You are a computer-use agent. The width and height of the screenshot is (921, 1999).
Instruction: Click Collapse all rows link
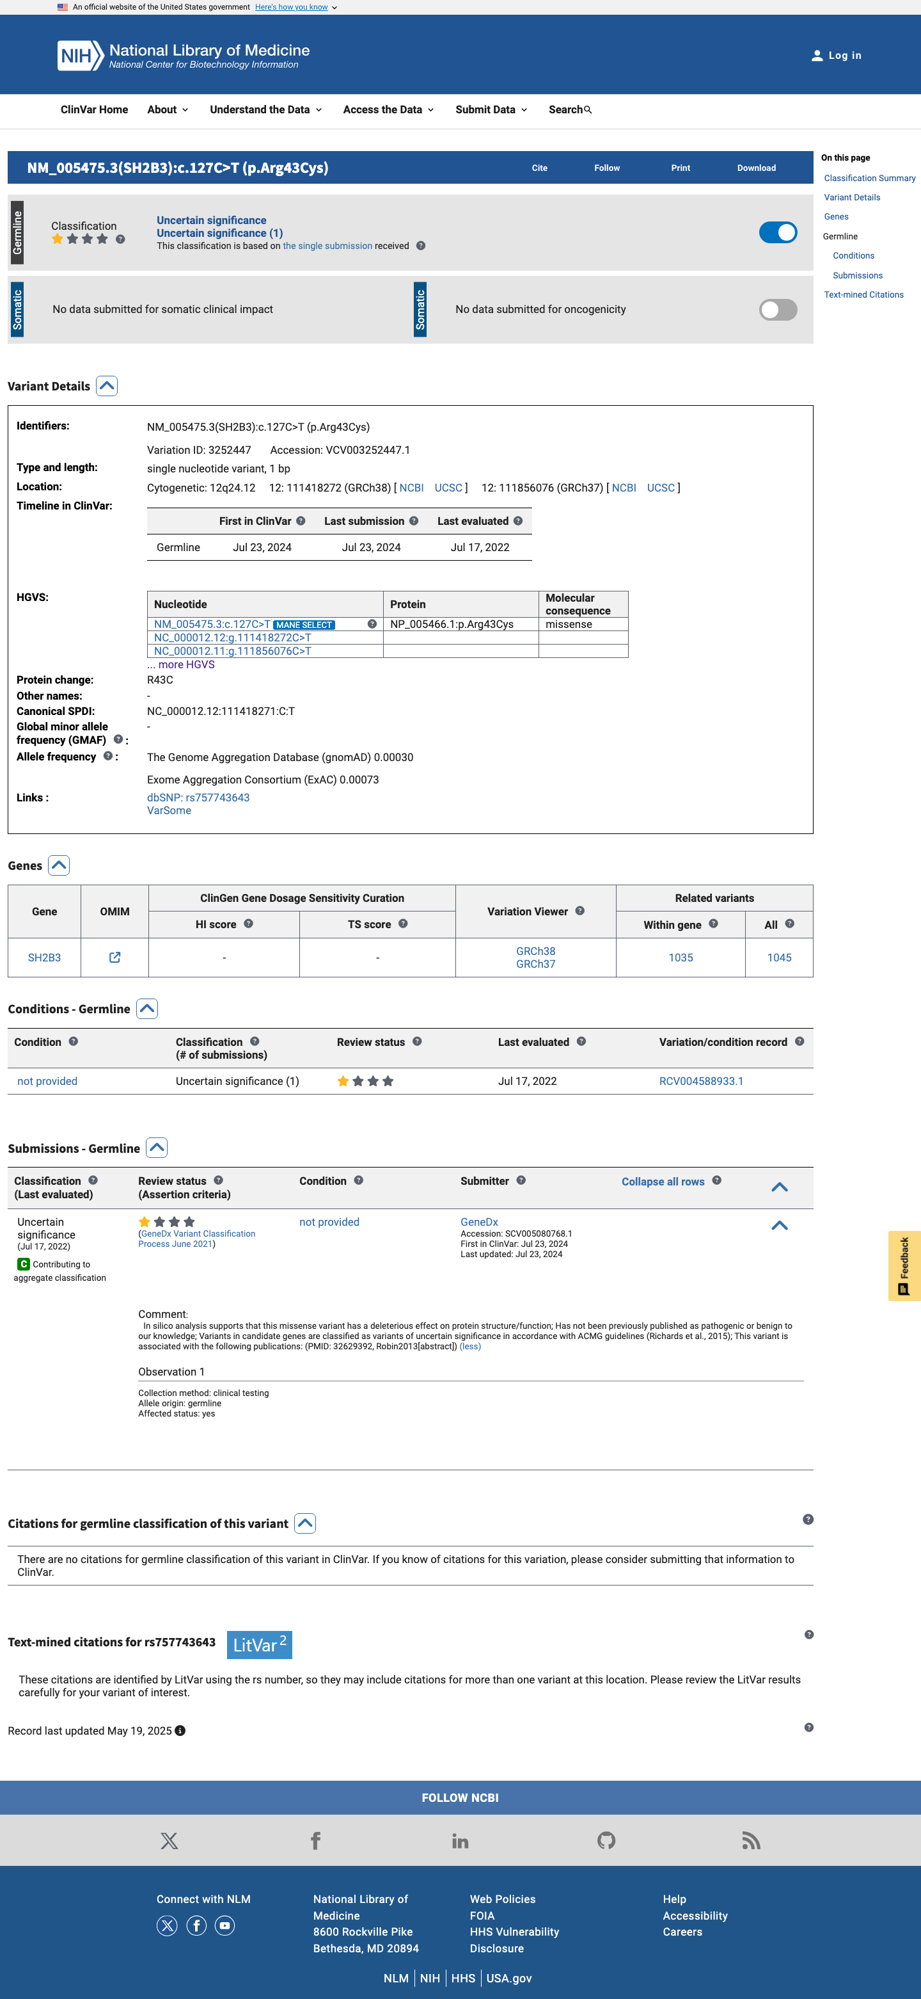(x=663, y=1181)
